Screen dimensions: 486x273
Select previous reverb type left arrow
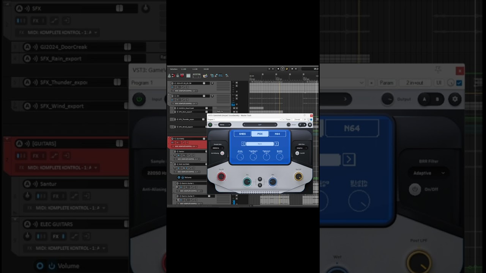pyautogui.click(x=243, y=144)
